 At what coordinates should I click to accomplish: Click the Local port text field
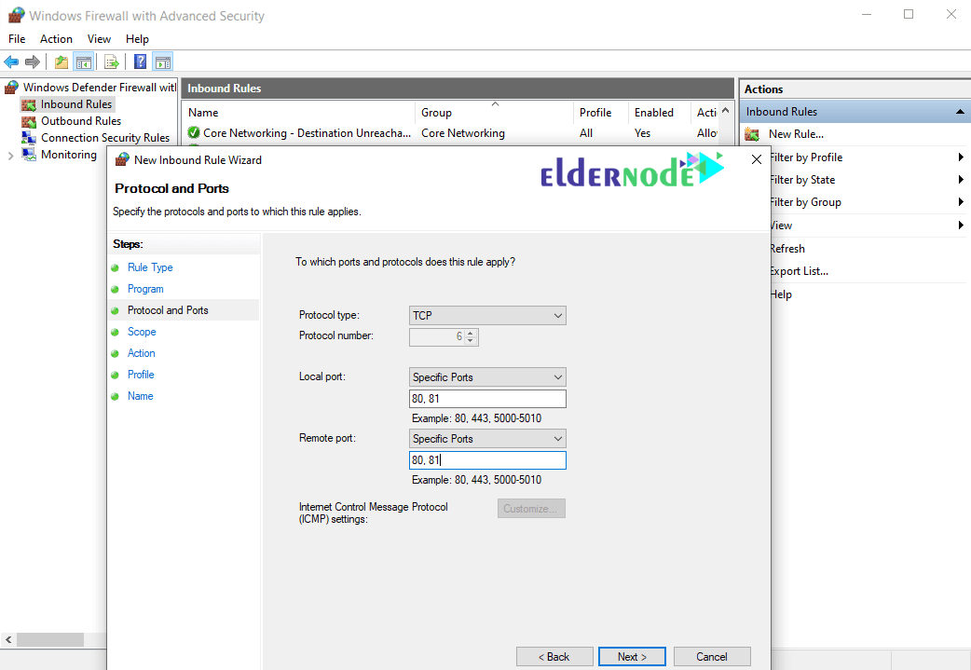(x=487, y=399)
